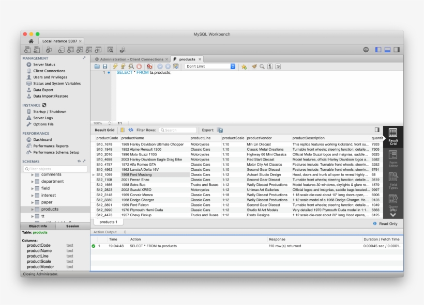Open a SQL script file folder icon
Viewport: 424px width, 305px height.
(x=97, y=67)
